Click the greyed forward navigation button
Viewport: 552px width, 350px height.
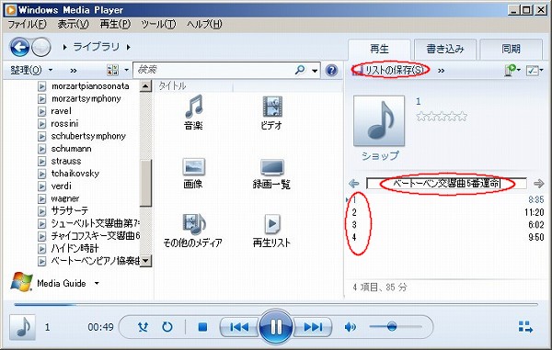pyautogui.click(x=41, y=47)
